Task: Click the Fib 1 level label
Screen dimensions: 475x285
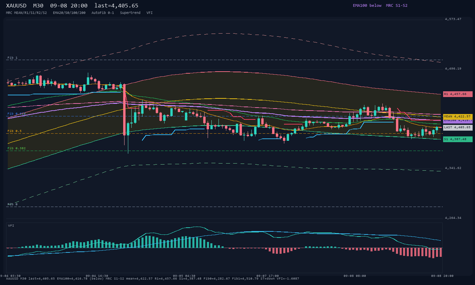Action: coord(13,58)
